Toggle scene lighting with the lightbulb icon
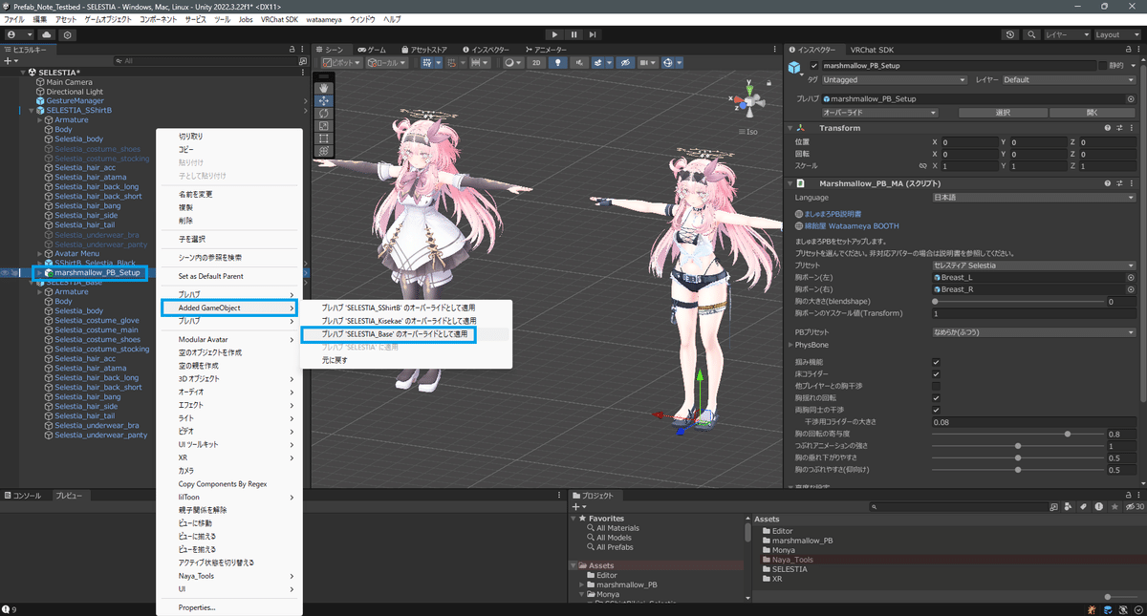The height and width of the screenshot is (616, 1147). [557, 61]
